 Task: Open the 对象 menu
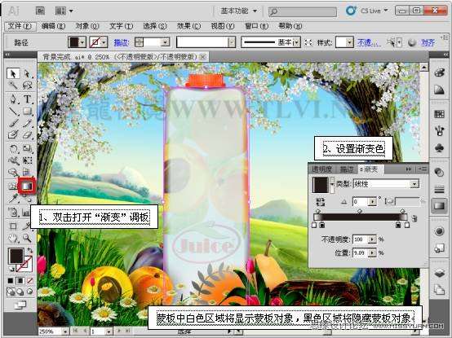click(x=86, y=26)
